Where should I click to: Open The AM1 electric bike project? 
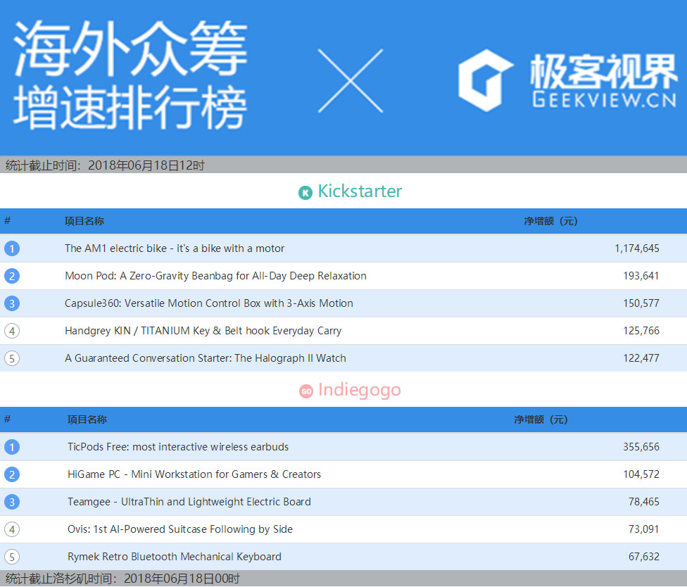click(x=175, y=248)
